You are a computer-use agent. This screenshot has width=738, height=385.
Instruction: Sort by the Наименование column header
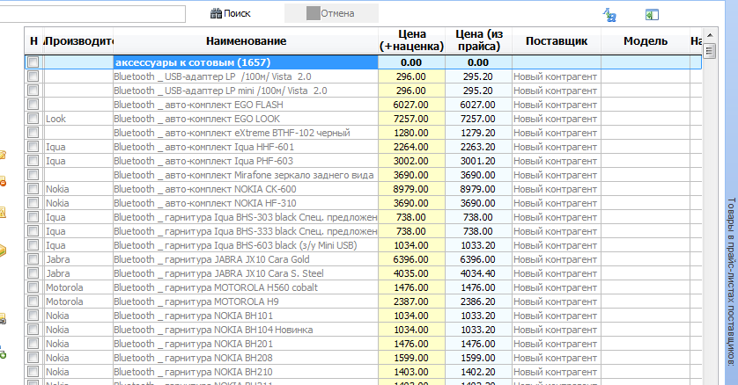[x=246, y=40]
